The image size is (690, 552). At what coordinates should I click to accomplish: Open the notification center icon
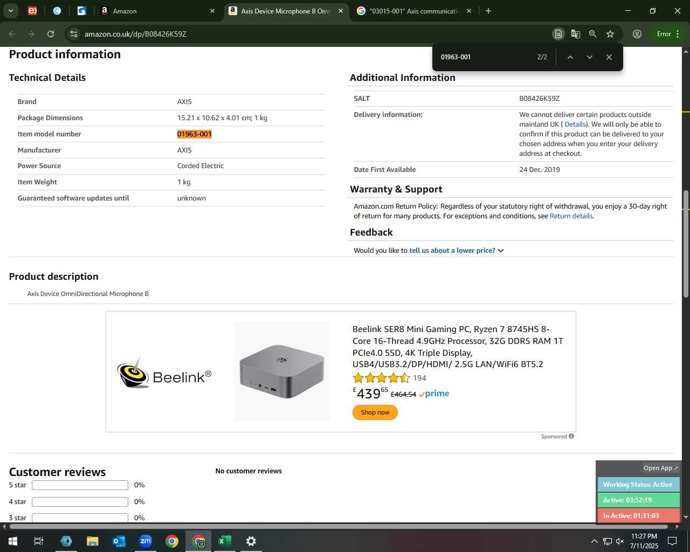coord(672,541)
